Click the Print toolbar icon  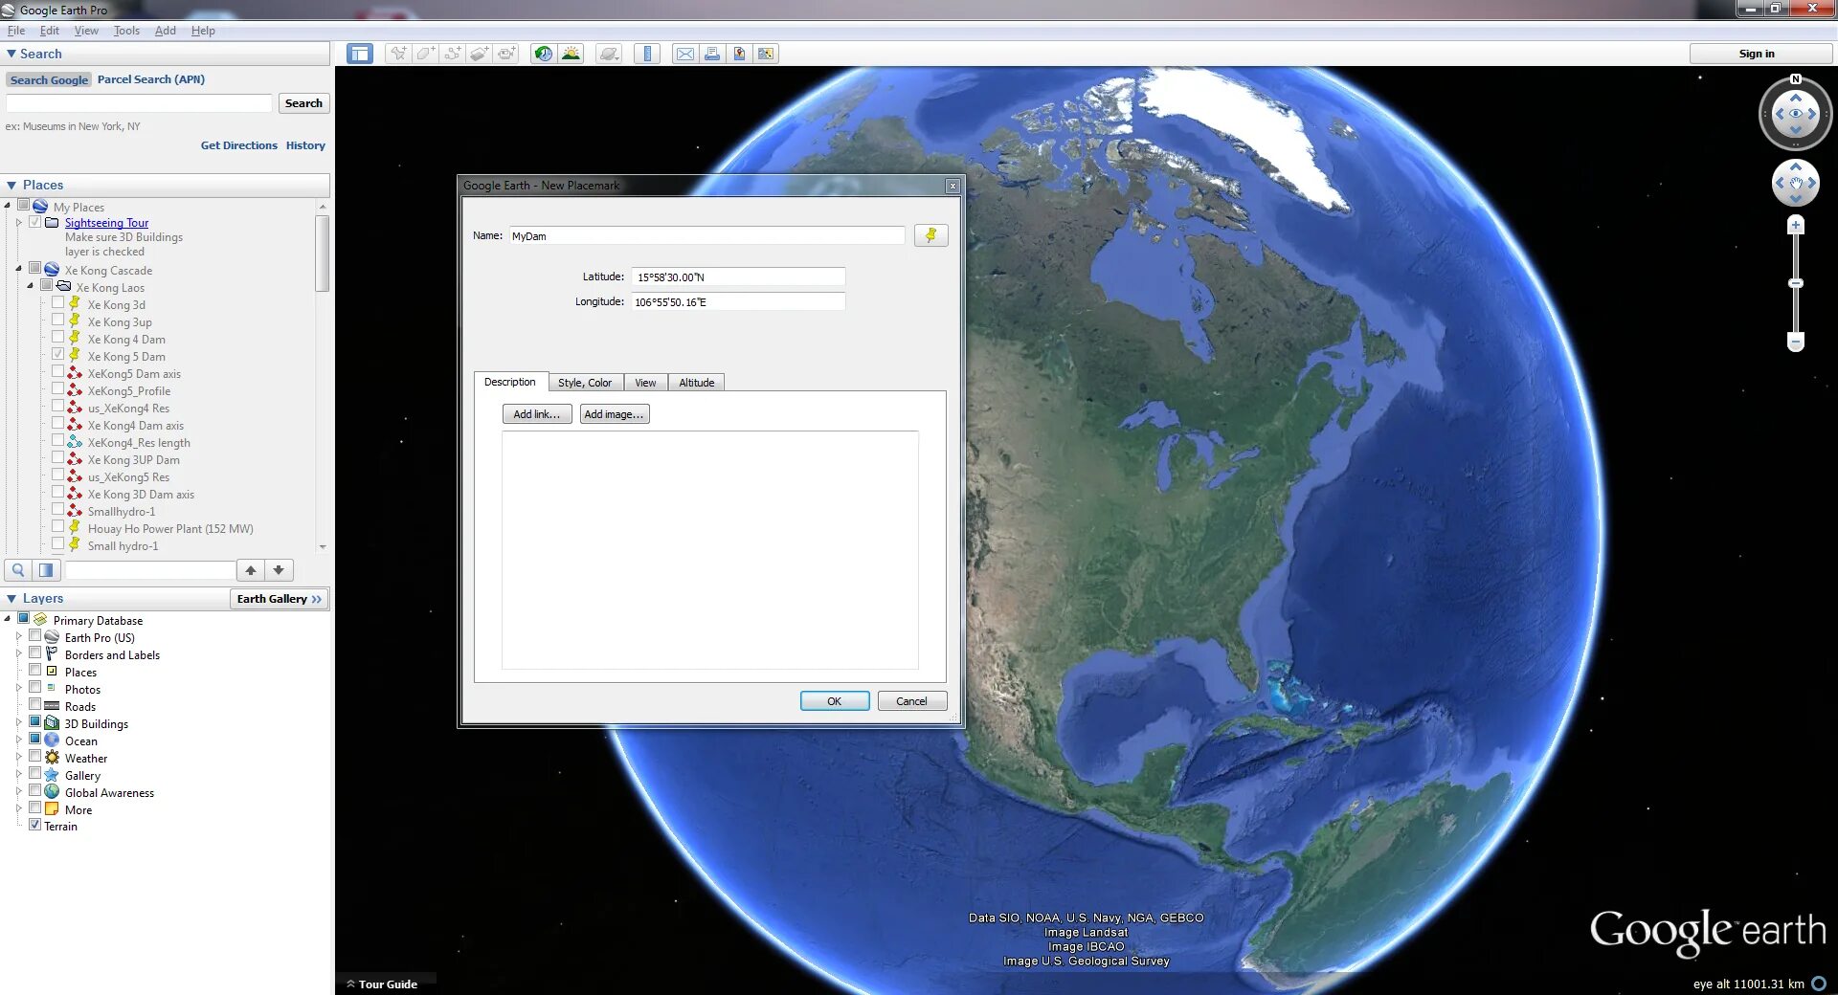[712, 54]
